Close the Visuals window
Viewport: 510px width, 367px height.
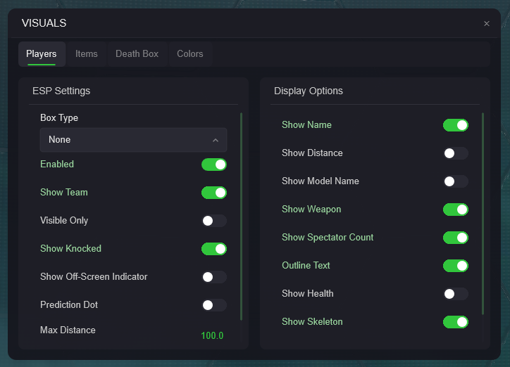(486, 24)
